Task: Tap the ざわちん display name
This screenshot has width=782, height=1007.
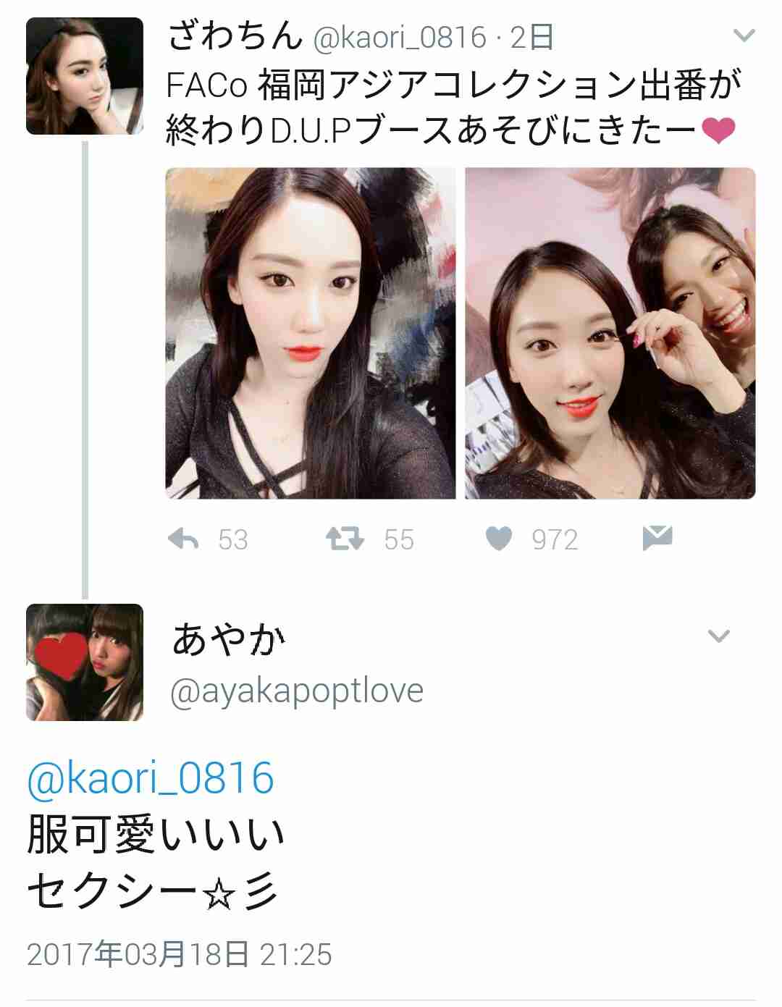Action: 235,35
